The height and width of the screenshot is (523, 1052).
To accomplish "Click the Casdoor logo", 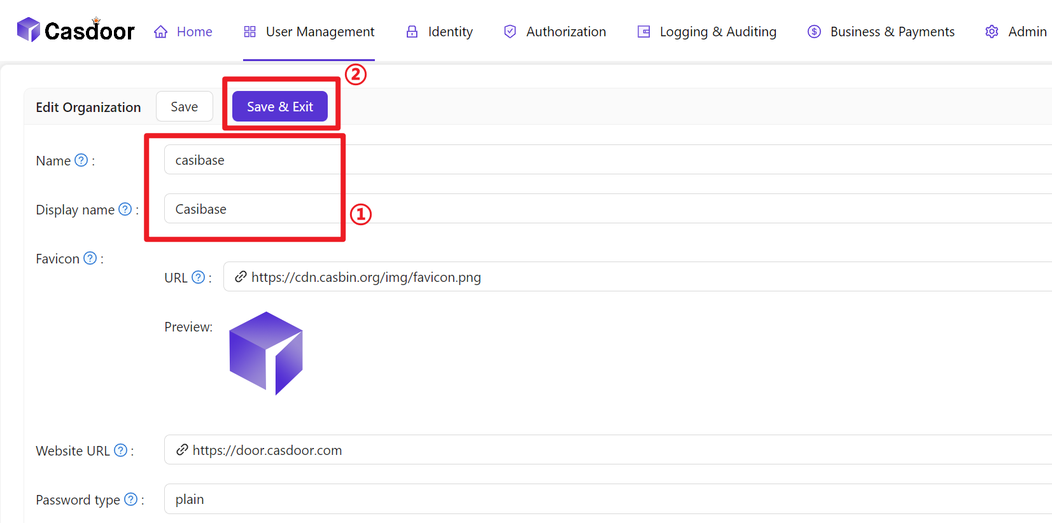I will [x=76, y=31].
